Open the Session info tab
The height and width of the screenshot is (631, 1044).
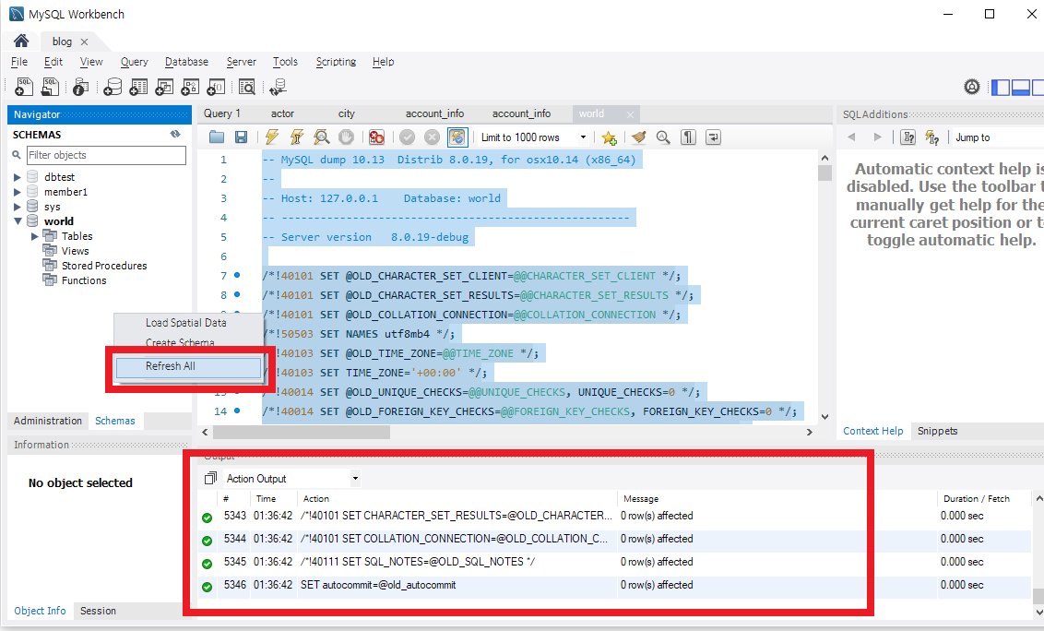(98, 611)
